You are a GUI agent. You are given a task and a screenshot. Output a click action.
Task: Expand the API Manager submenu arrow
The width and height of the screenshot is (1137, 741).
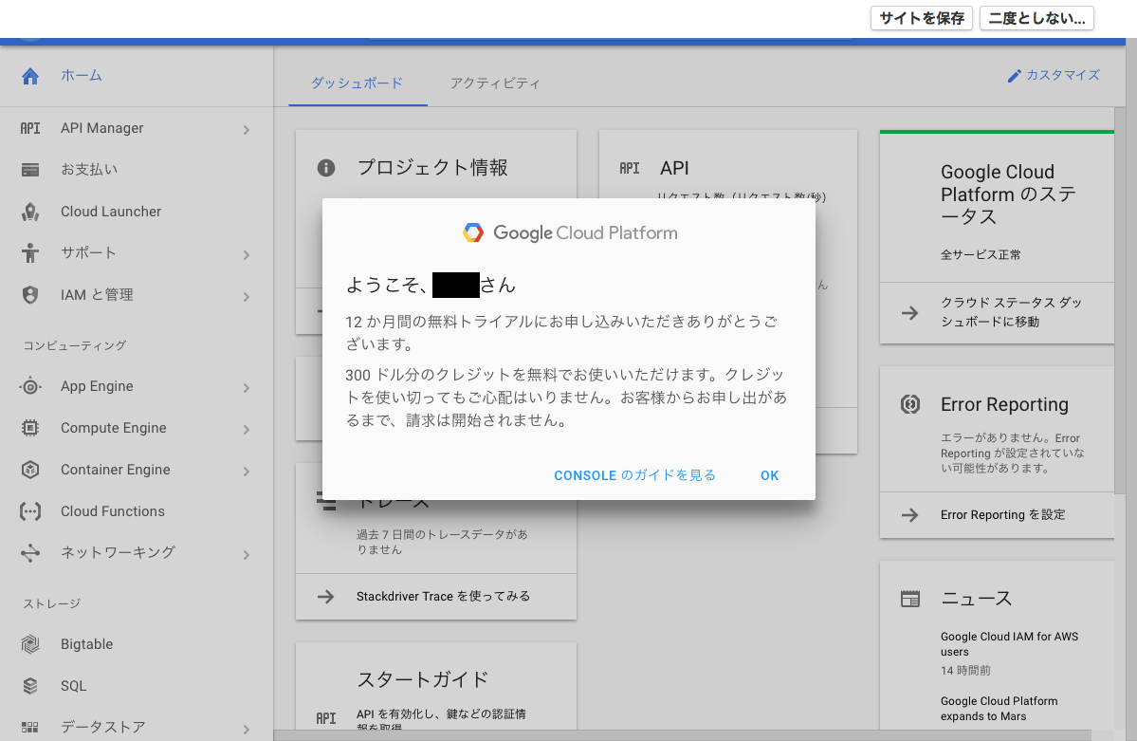[x=247, y=130]
